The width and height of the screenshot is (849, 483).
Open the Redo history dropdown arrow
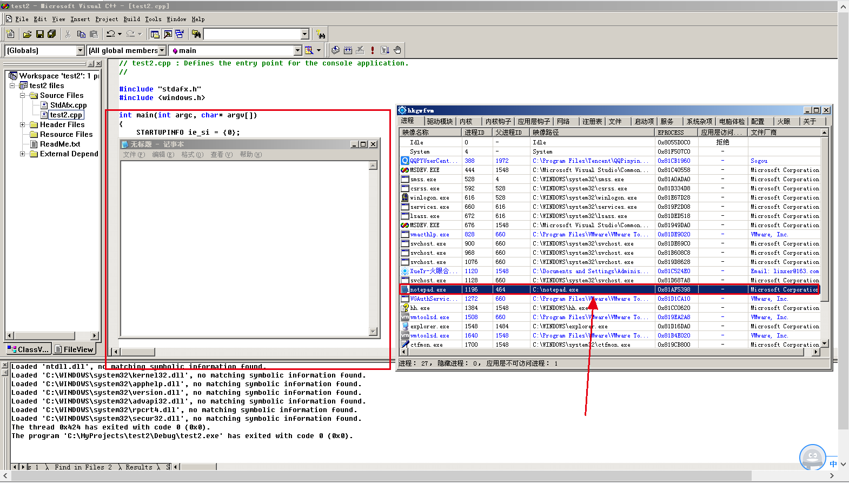pos(140,34)
